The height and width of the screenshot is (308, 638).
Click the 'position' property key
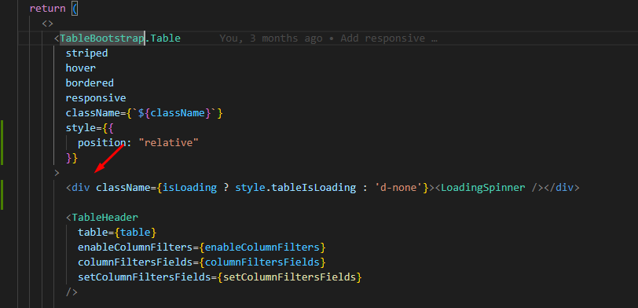point(101,143)
